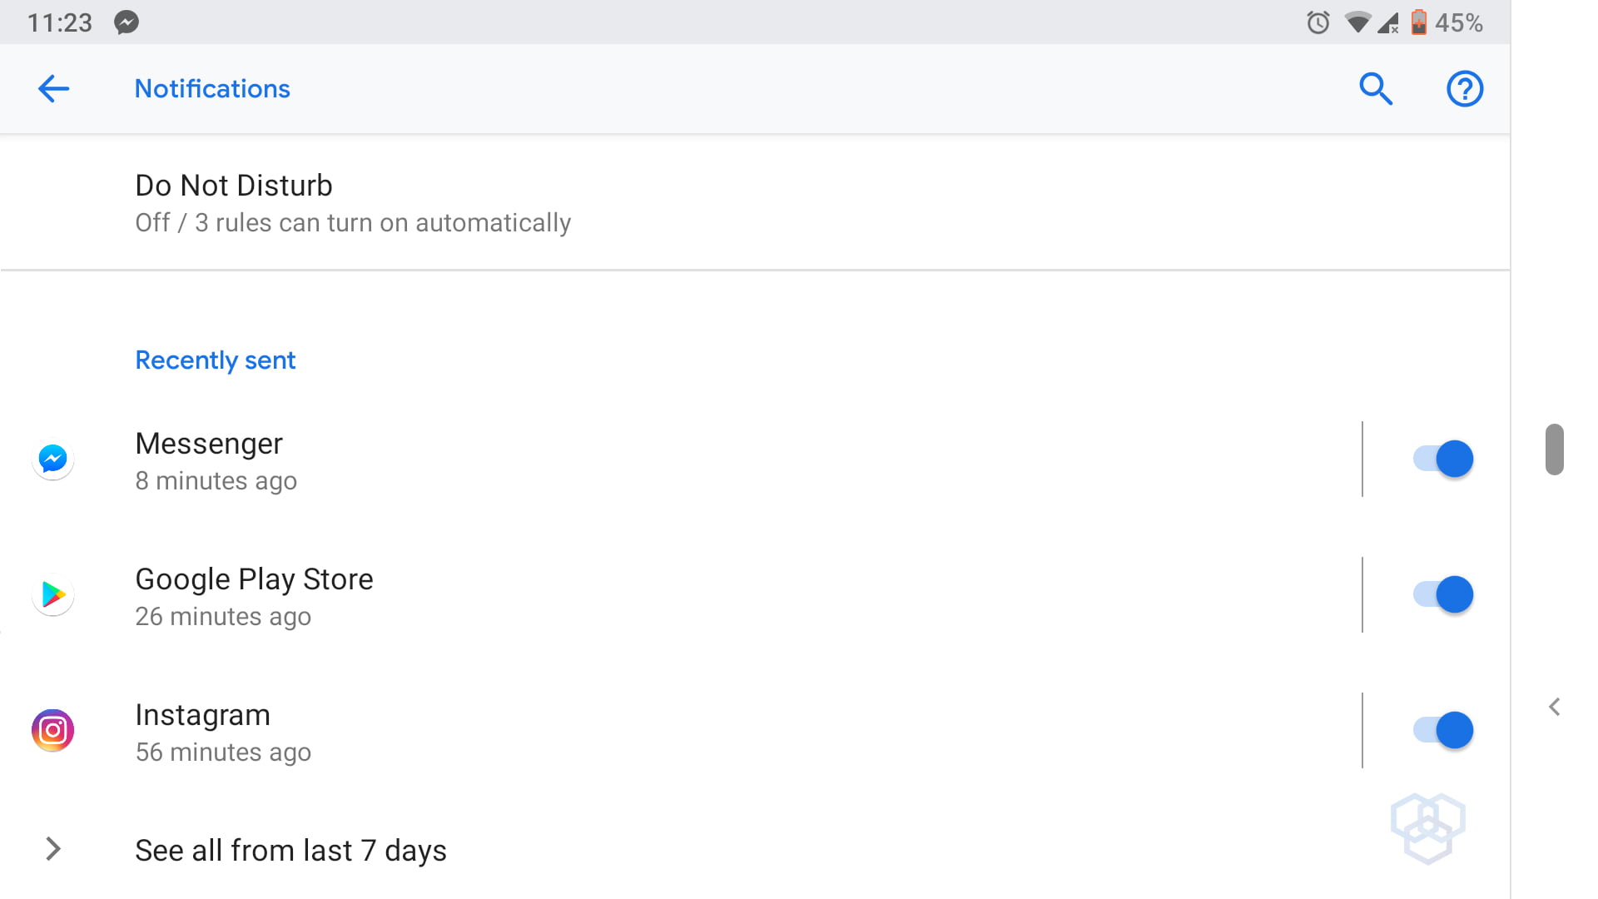The height and width of the screenshot is (899, 1598).
Task: Tap the back arrow icon
Action: (53, 88)
